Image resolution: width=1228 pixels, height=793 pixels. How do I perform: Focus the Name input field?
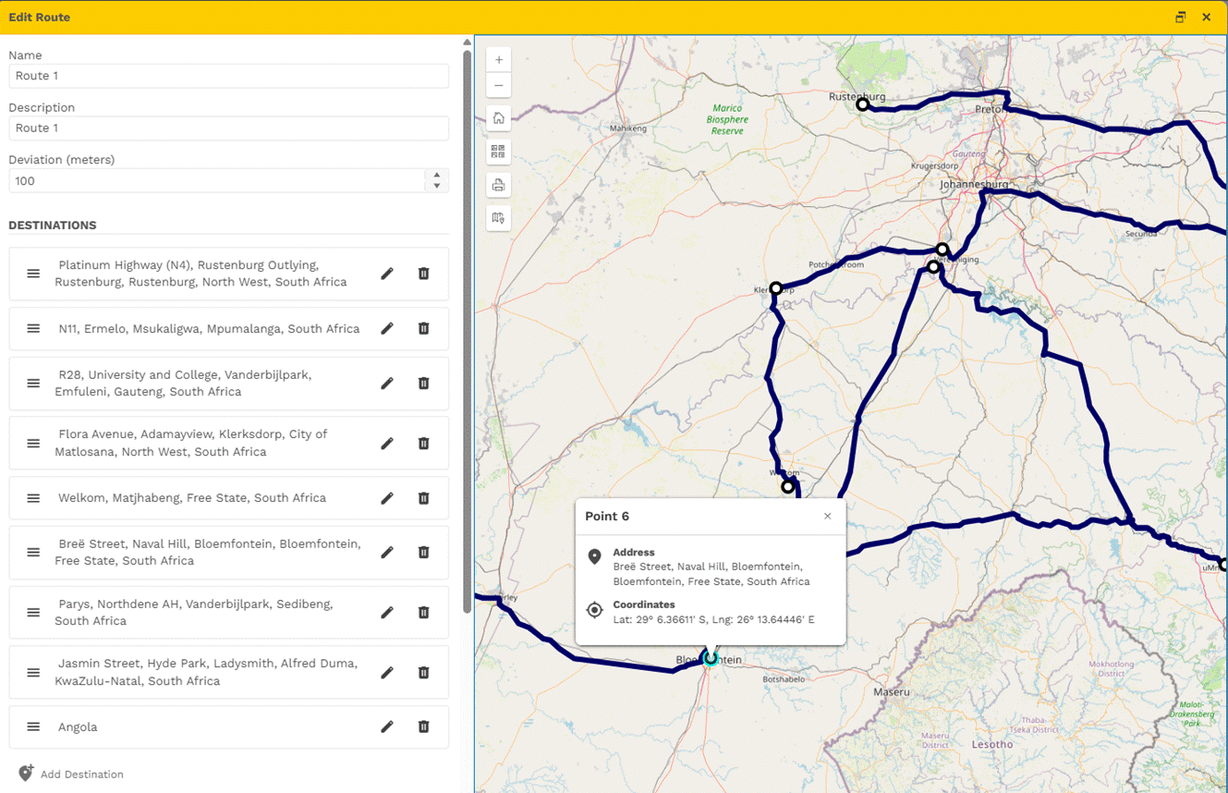click(x=229, y=76)
